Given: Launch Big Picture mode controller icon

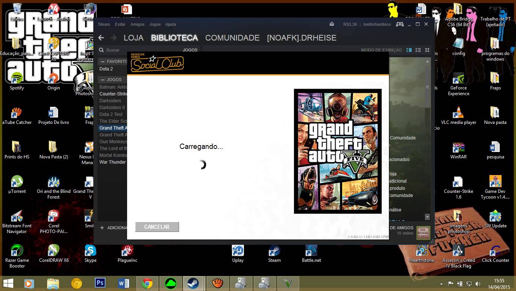Looking at the screenshot, I should (x=400, y=24).
